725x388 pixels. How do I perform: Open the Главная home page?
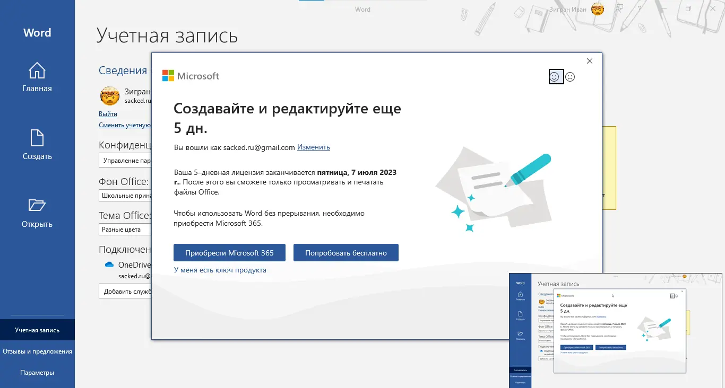tap(37, 77)
